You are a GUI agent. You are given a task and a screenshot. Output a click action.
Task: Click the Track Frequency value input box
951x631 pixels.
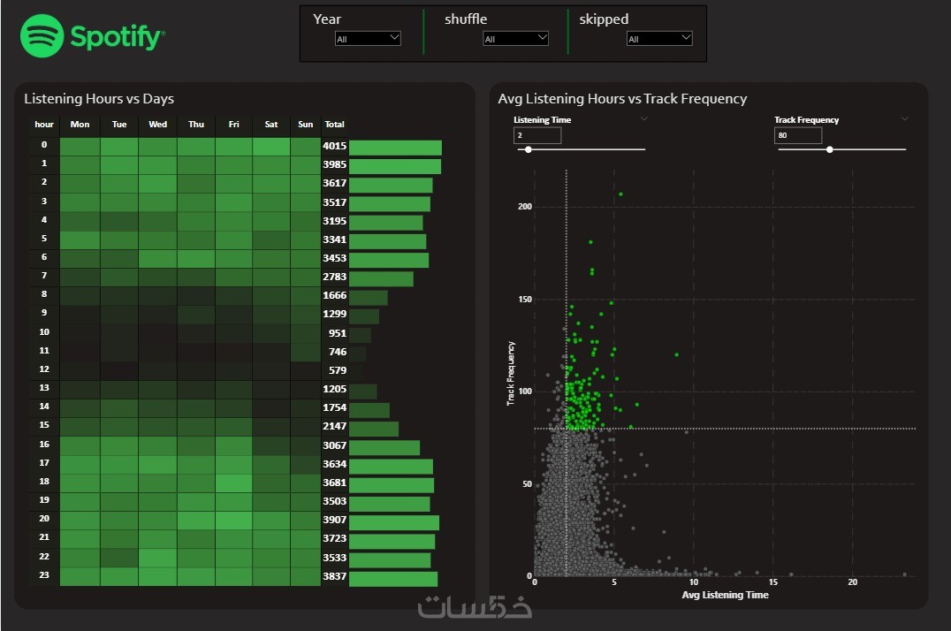click(798, 135)
